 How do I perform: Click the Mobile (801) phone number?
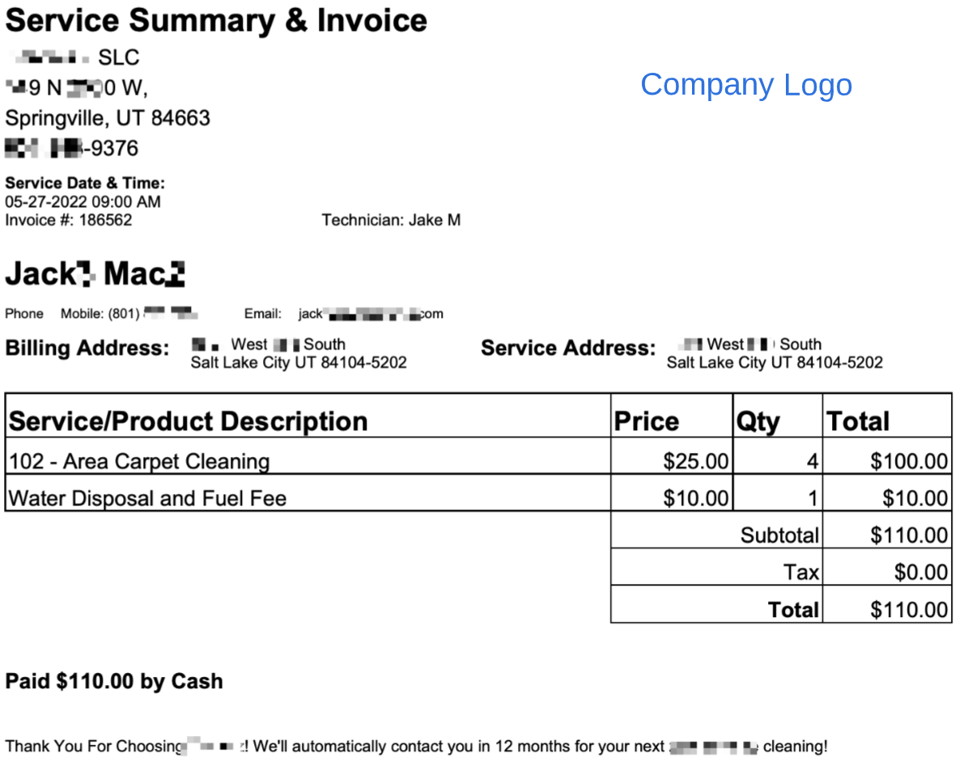tap(129, 314)
